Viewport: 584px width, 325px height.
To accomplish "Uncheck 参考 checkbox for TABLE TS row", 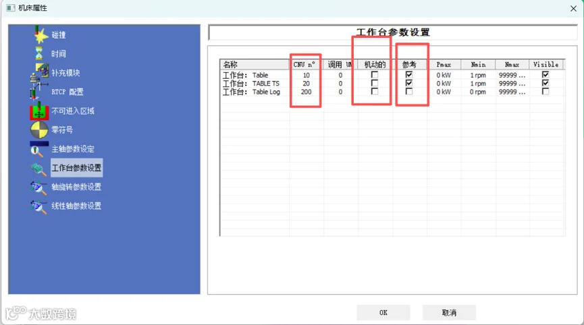I will (x=409, y=83).
